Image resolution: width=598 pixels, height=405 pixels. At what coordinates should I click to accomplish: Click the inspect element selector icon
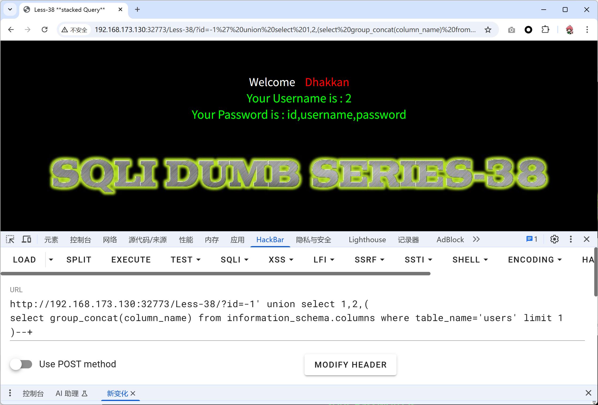point(10,239)
